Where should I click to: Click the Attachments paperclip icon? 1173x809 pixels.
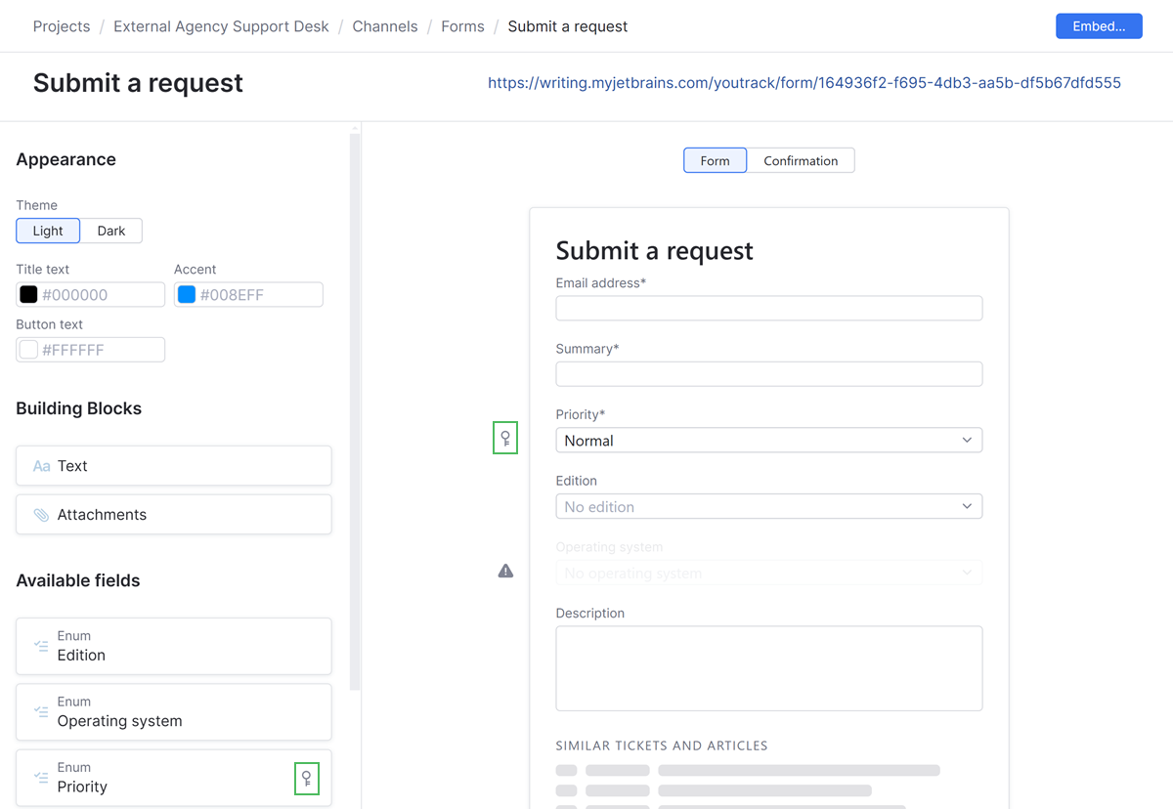(x=40, y=514)
